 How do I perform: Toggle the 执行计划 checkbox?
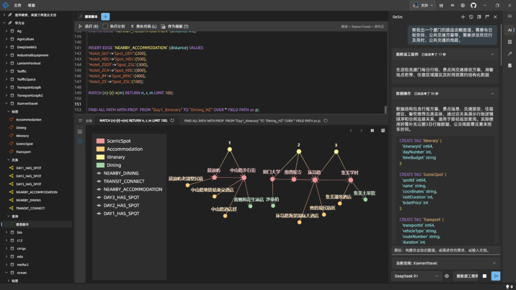tap(105, 26)
